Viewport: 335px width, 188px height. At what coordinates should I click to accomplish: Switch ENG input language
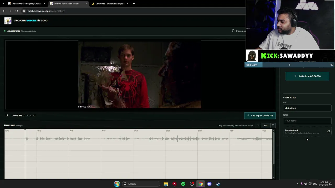click(315, 184)
